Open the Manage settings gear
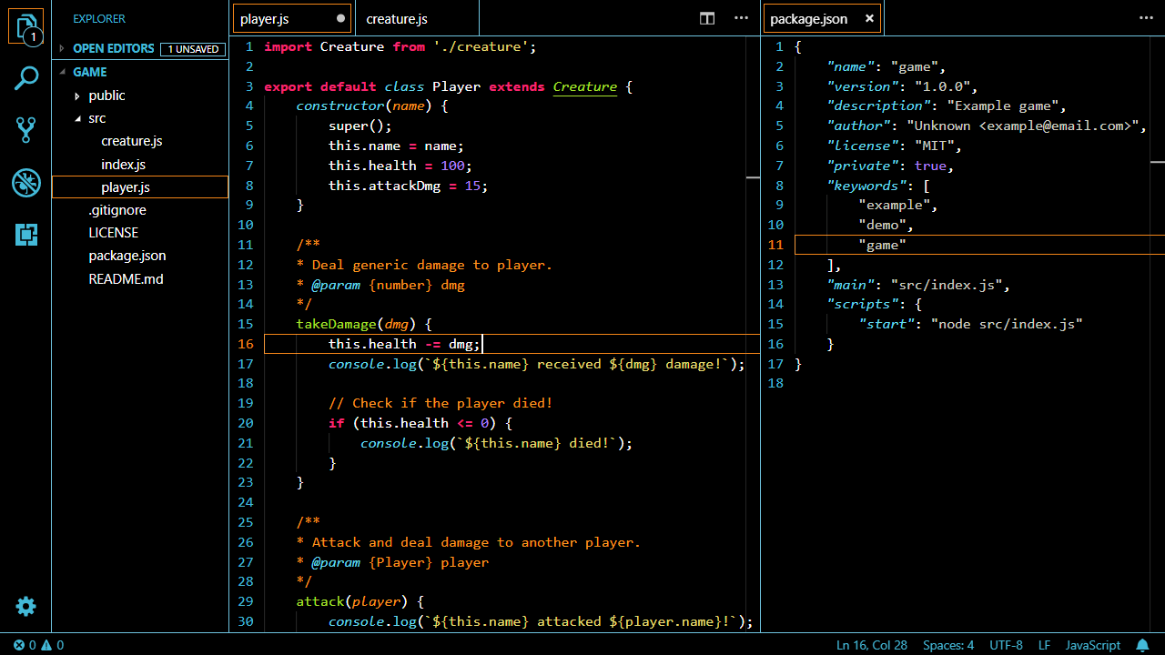The image size is (1165, 655). point(25,607)
